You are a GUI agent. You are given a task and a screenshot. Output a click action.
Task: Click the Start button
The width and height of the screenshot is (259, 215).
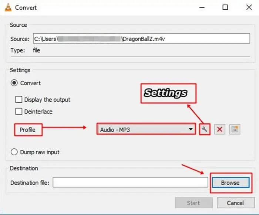pos(194,203)
